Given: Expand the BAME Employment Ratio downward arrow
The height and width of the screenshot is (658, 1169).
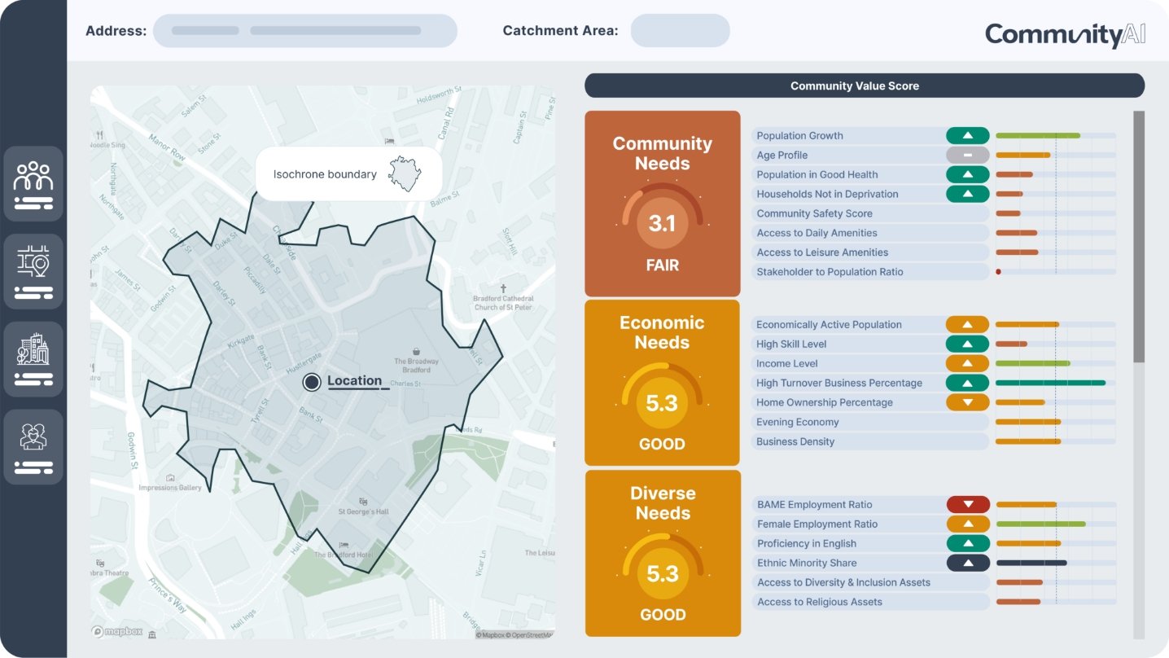Looking at the screenshot, I should click(x=968, y=503).
